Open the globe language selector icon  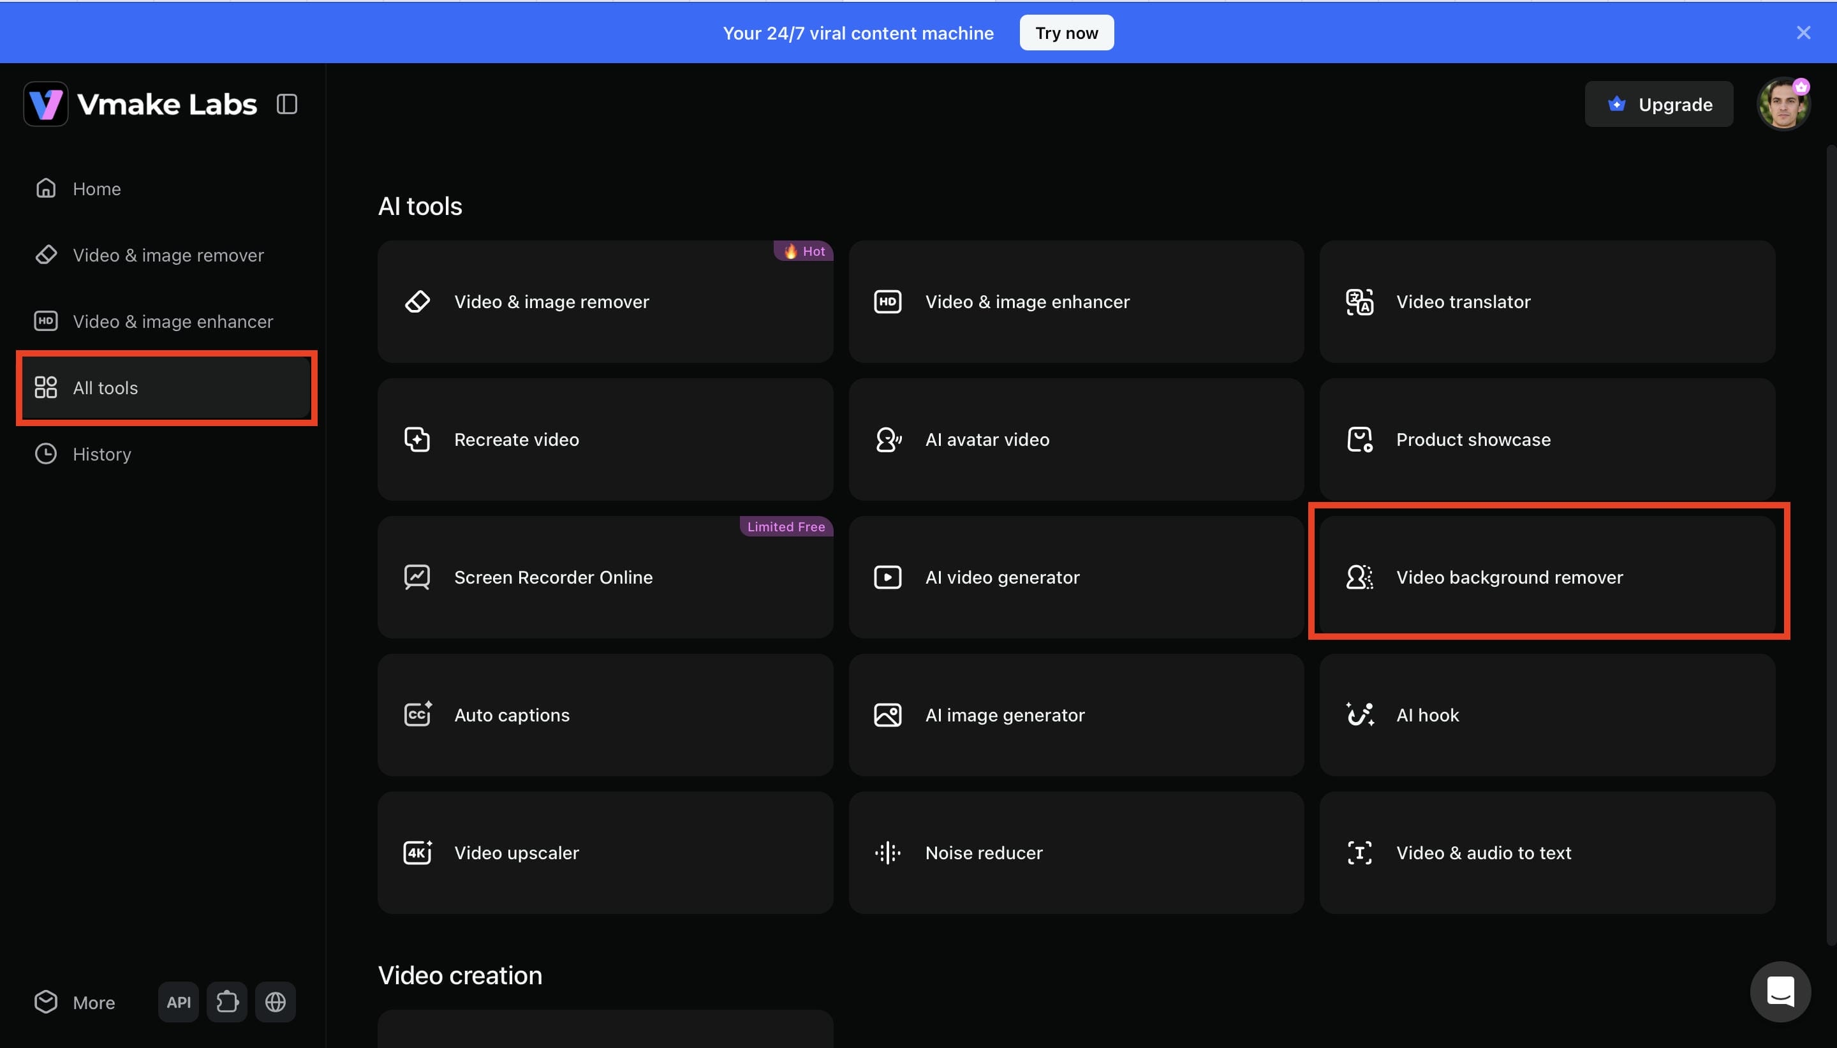coord(276,1002)
